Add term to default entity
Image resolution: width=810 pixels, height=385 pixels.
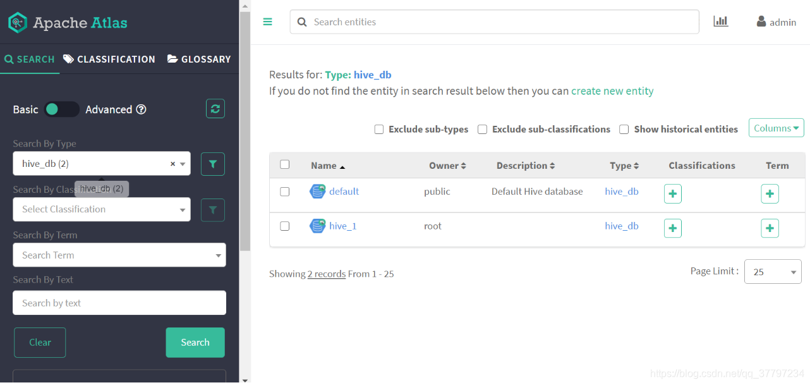(770, 194)
